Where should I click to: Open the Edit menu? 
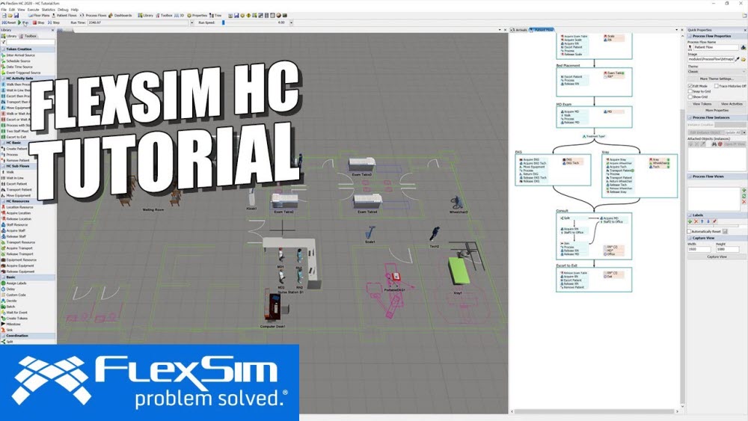coord(12,10)
